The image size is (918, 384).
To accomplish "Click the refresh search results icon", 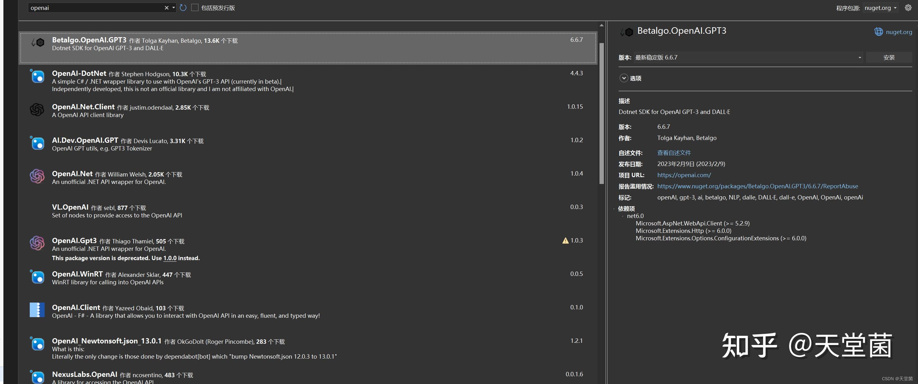I will tap(183, 7).
